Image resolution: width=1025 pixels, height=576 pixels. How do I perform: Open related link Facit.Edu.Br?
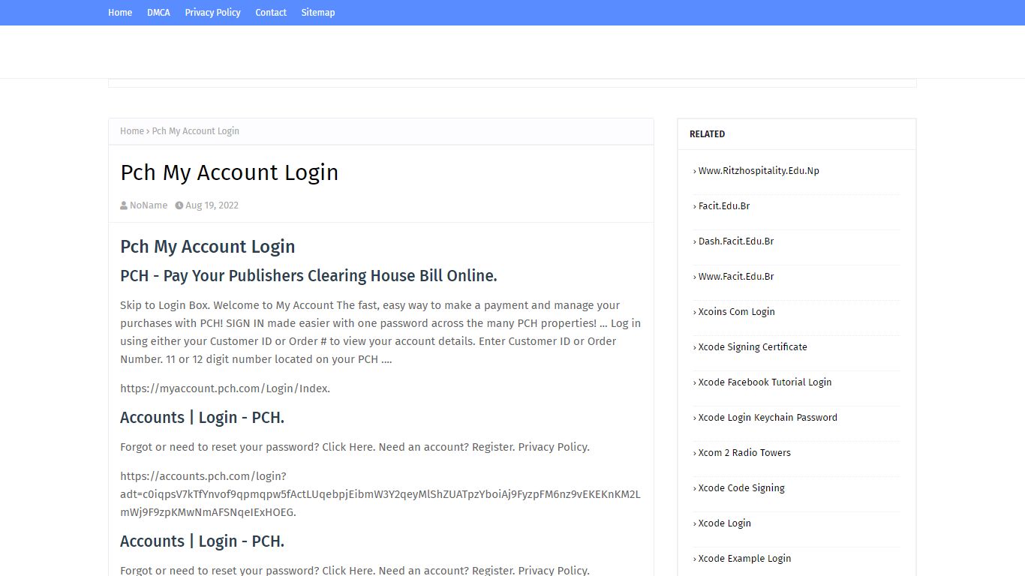(724, 206)
